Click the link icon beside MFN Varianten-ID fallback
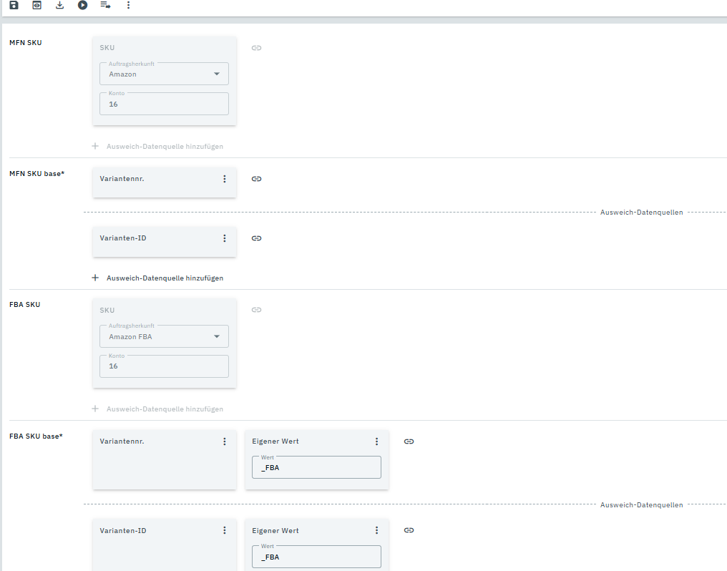 pyautogui.click(x=256, y=238)
